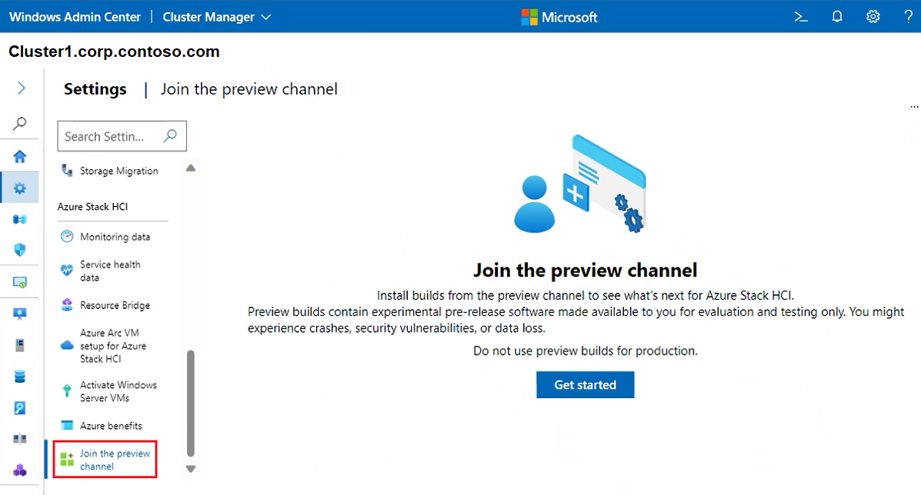Click the Activate Windows Server key icon
Image resolution: width=921 pixels, height=495 pixels.
(x=67, y=390)
